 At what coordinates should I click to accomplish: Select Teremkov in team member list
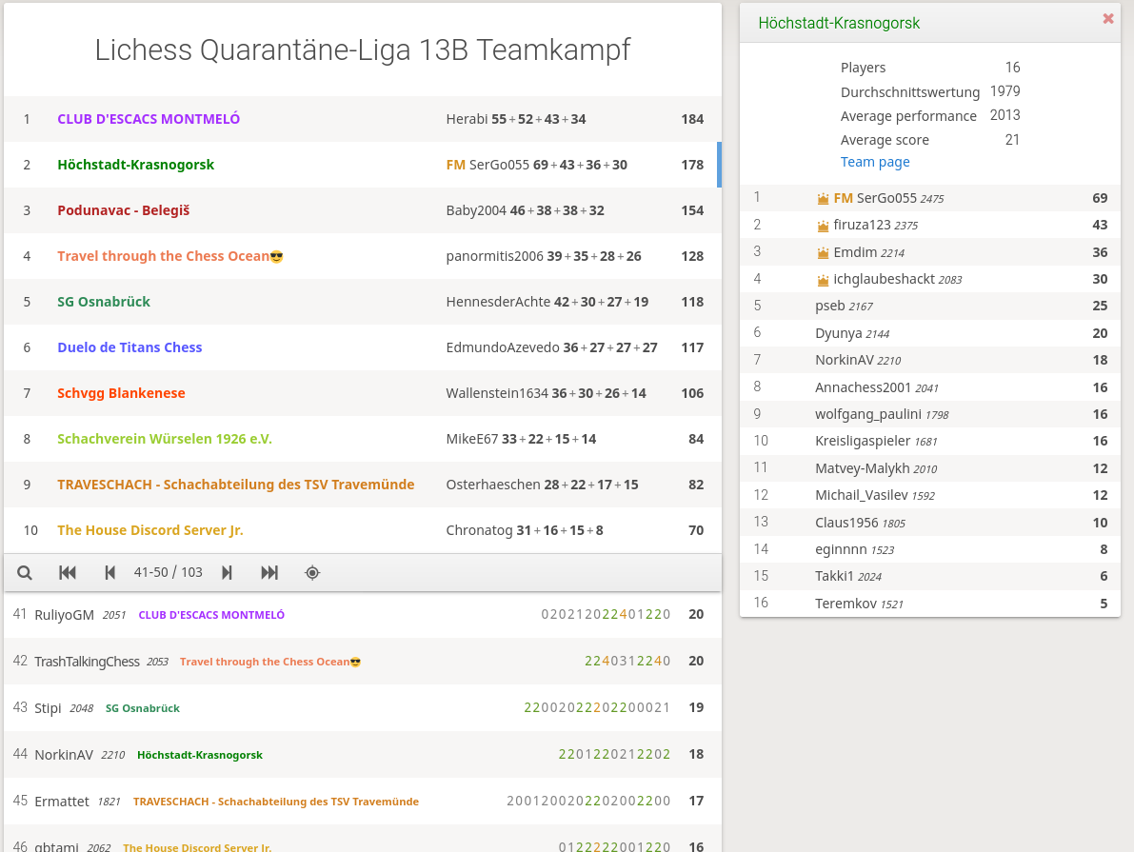click(x=930, y=604)
